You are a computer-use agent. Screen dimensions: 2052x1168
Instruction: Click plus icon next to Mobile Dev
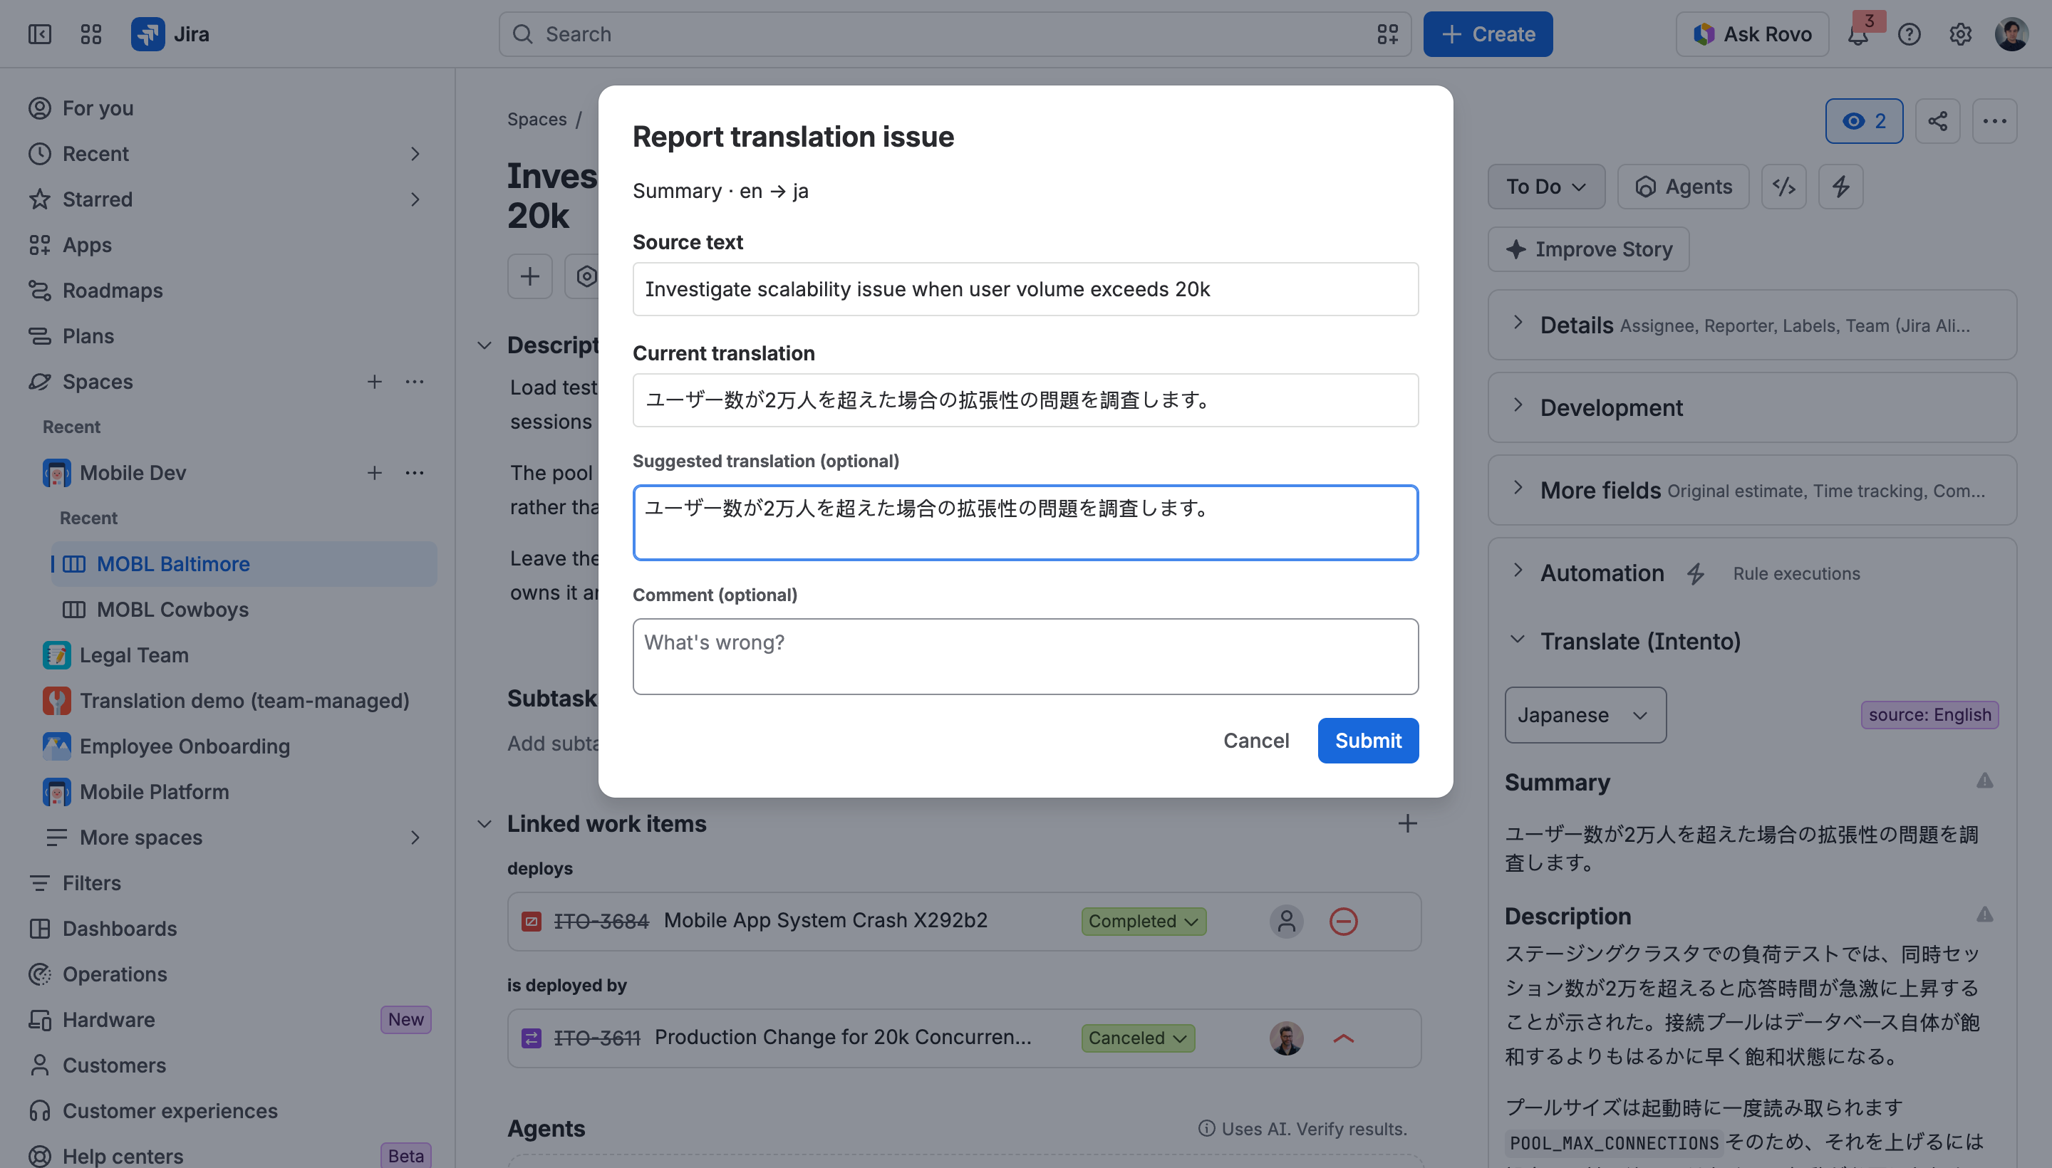click(x=374, y=472)
